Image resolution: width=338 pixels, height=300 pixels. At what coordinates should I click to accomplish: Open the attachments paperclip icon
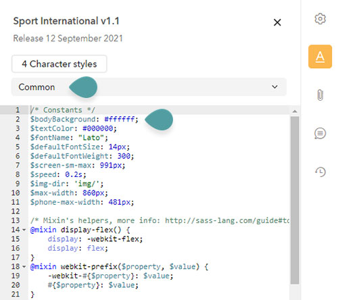[x=320, y=95]
